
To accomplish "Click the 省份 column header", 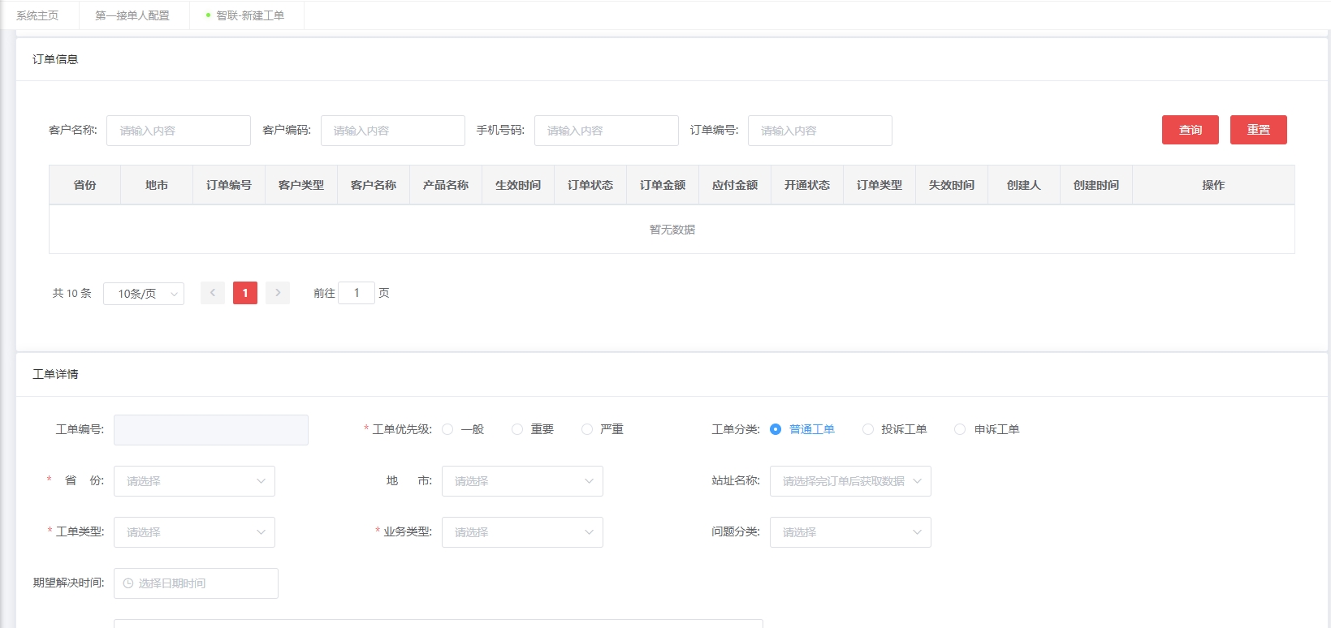I will pos(84,185).
